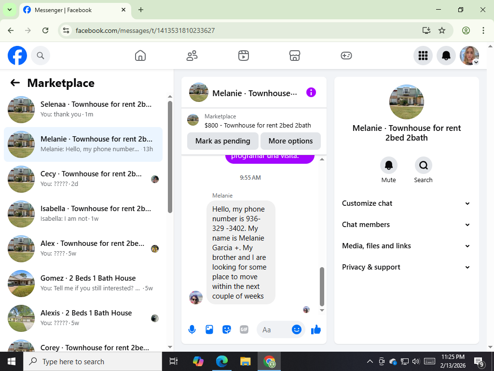The height and width of the screenshot is (371, 494).
Task: Click the voice clip microphone icon
Action: 192,329
